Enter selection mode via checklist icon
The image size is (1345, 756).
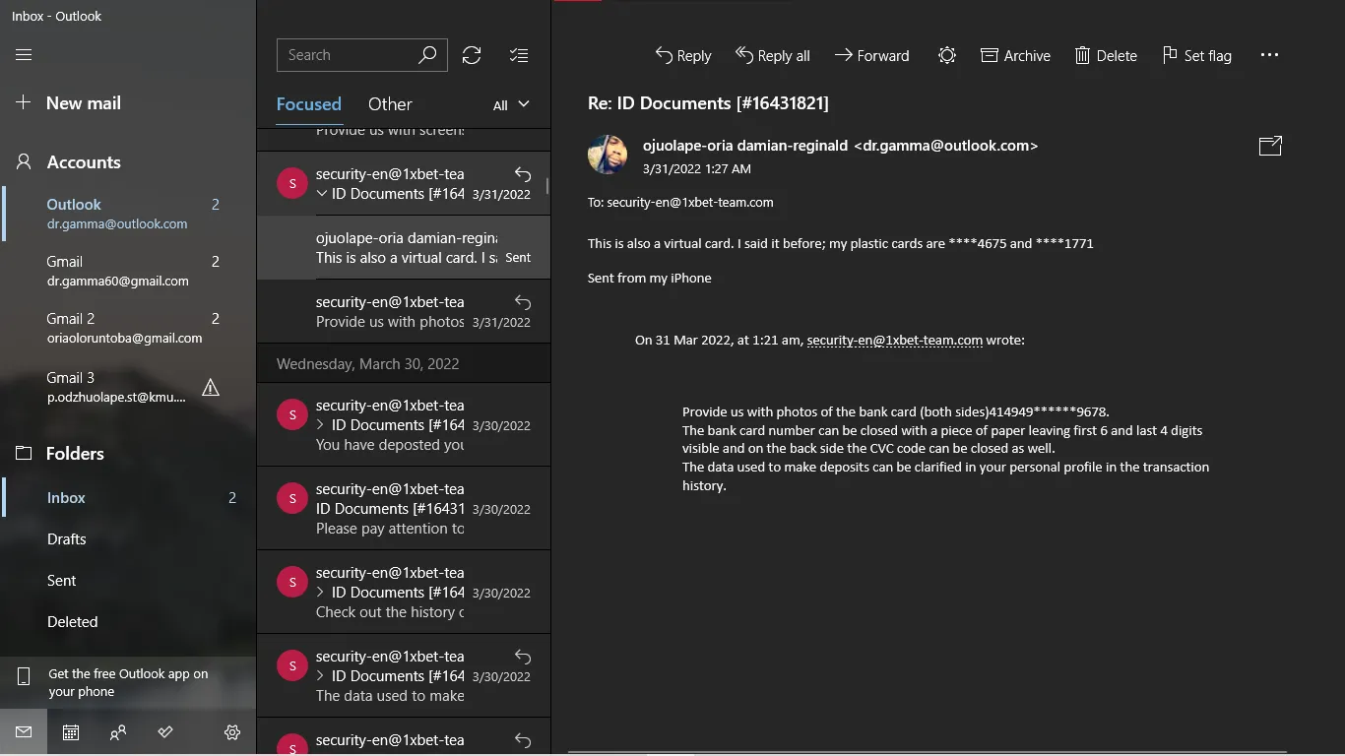[519, 55]
